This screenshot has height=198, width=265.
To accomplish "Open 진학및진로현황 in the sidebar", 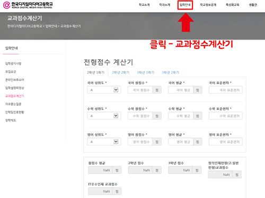I will [x=14, y=112].
